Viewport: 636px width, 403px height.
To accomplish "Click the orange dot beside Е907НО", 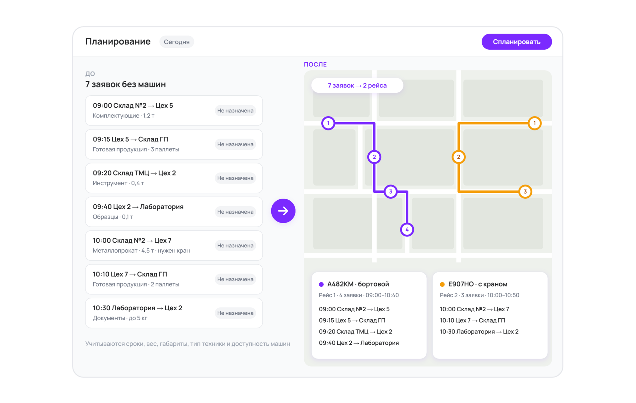I will (442, 284).
